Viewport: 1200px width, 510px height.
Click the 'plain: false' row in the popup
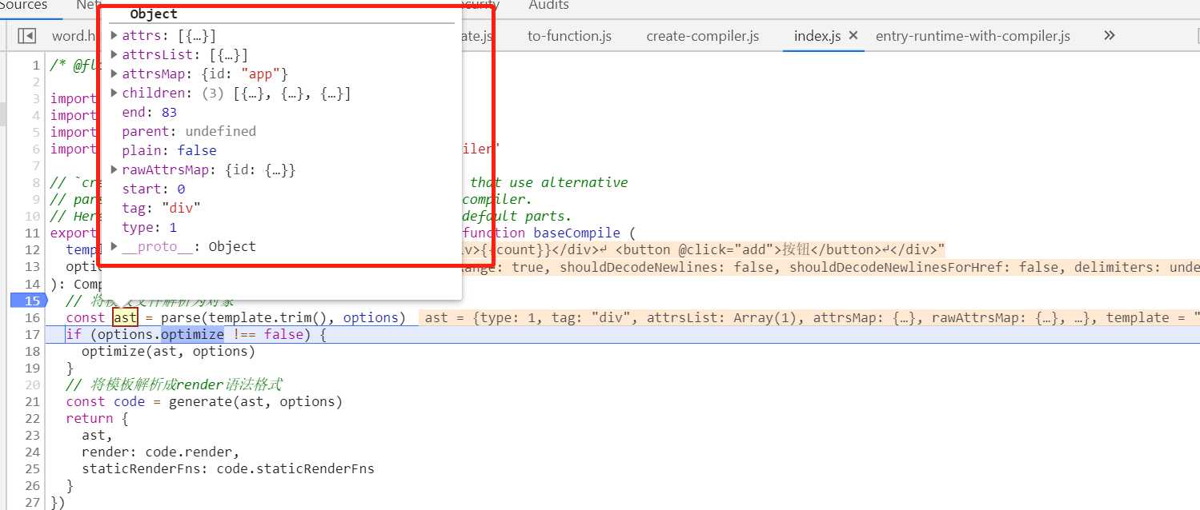point(169,150)
